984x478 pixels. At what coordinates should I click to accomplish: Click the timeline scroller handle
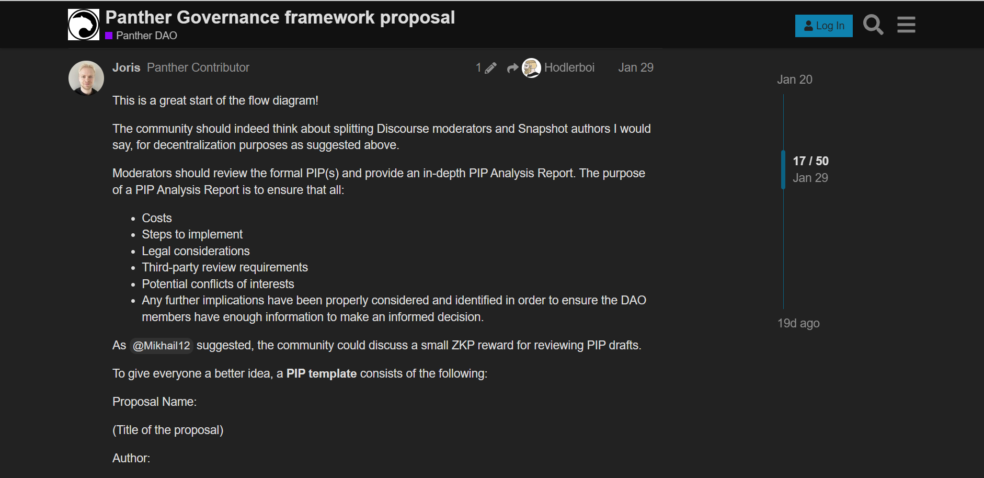783,169
